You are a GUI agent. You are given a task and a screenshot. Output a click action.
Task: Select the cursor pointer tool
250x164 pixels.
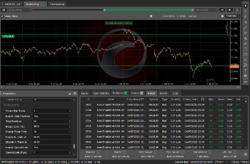(x=245, y=6)
